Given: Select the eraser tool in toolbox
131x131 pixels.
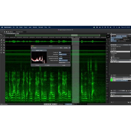Looking at the screenshot, I should 1,40.
